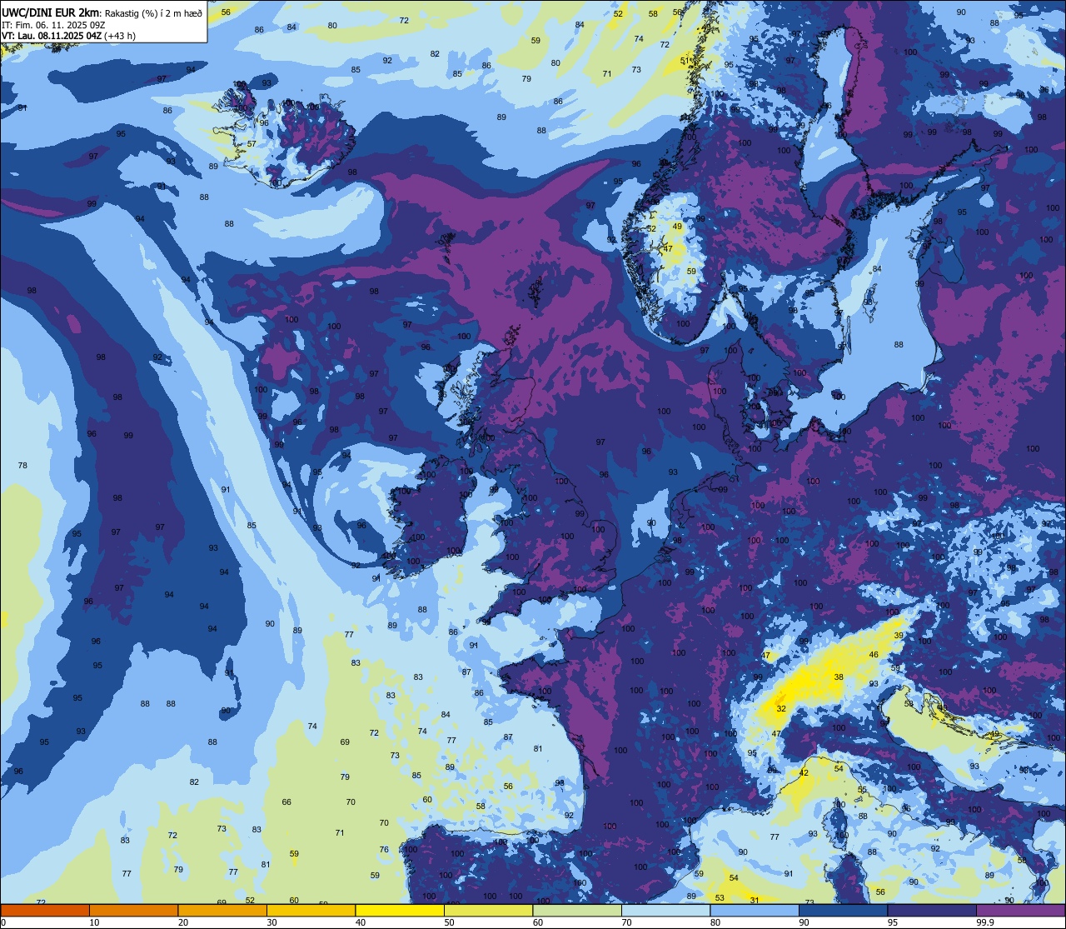Click the 20–30 legend color segment
This screenshot has height=929, width=1066.
(x=222, y=910)
